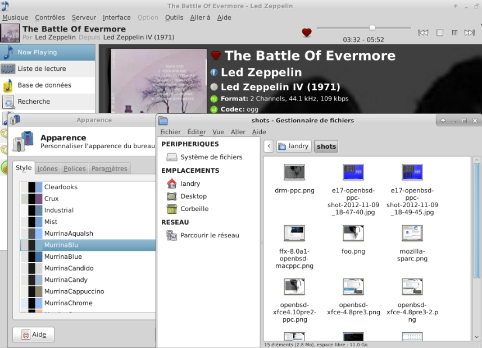This screenshot has height=348, width=482.
Task: Pause the current song
Action: pos(454,33)
